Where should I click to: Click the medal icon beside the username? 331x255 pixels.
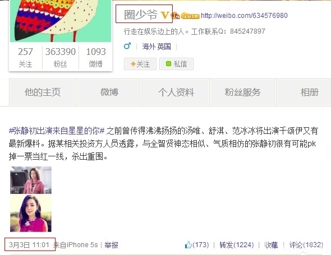coord(176,16)
